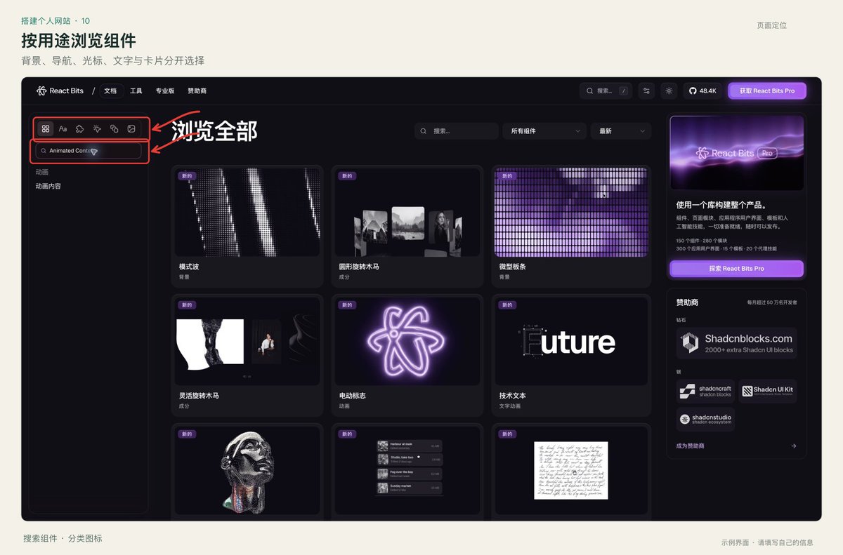Open the 灵活旋转木马 component card

tap(247, 355)
